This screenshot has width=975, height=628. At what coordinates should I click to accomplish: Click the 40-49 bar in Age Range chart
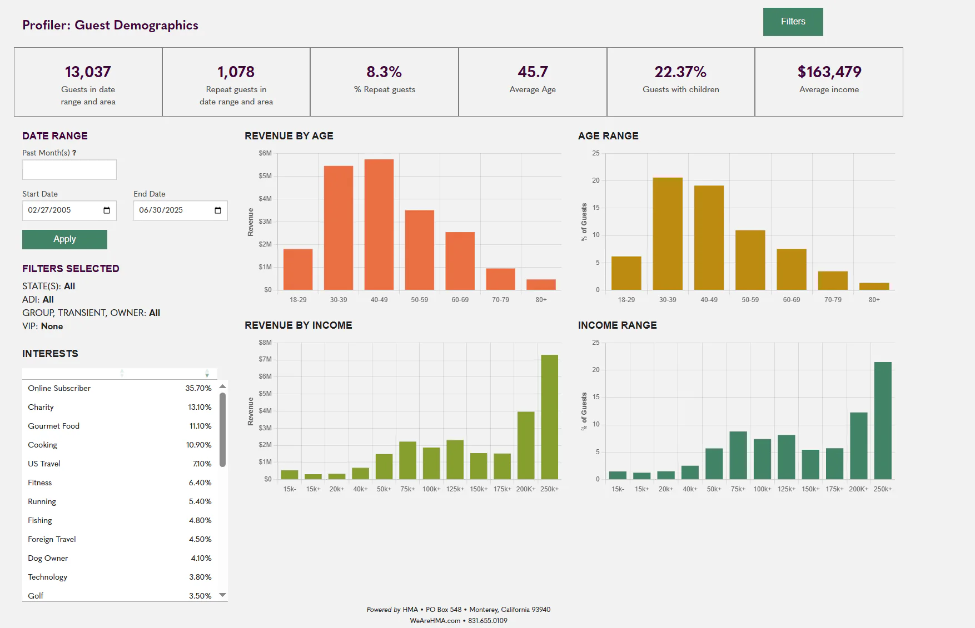pyautogui.click(x=709, y=238)
